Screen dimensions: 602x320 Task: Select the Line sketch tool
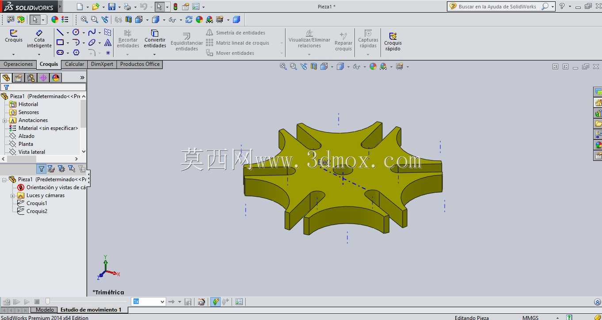60,33
